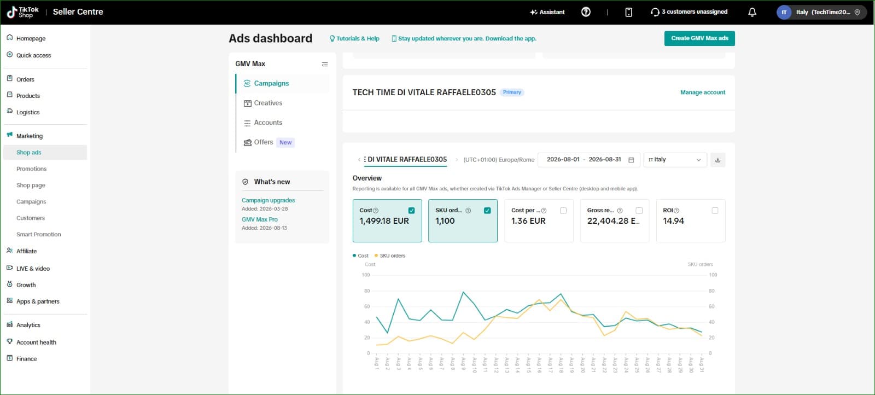Open the Italy (TechTime20...) account switcher
The image size is (875, 395).
(x=821, y=12)
